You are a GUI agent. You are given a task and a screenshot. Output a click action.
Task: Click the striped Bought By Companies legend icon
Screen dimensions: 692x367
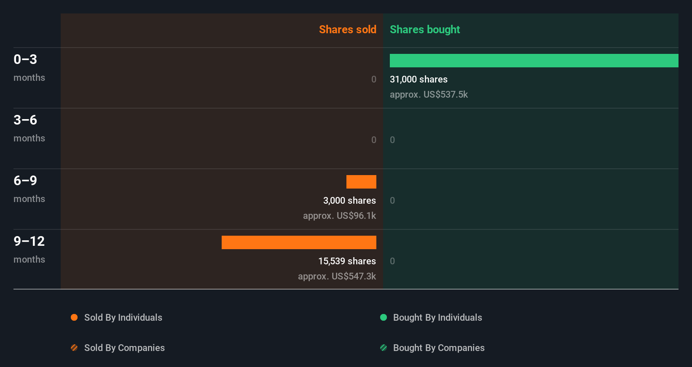tap(384, 348)
